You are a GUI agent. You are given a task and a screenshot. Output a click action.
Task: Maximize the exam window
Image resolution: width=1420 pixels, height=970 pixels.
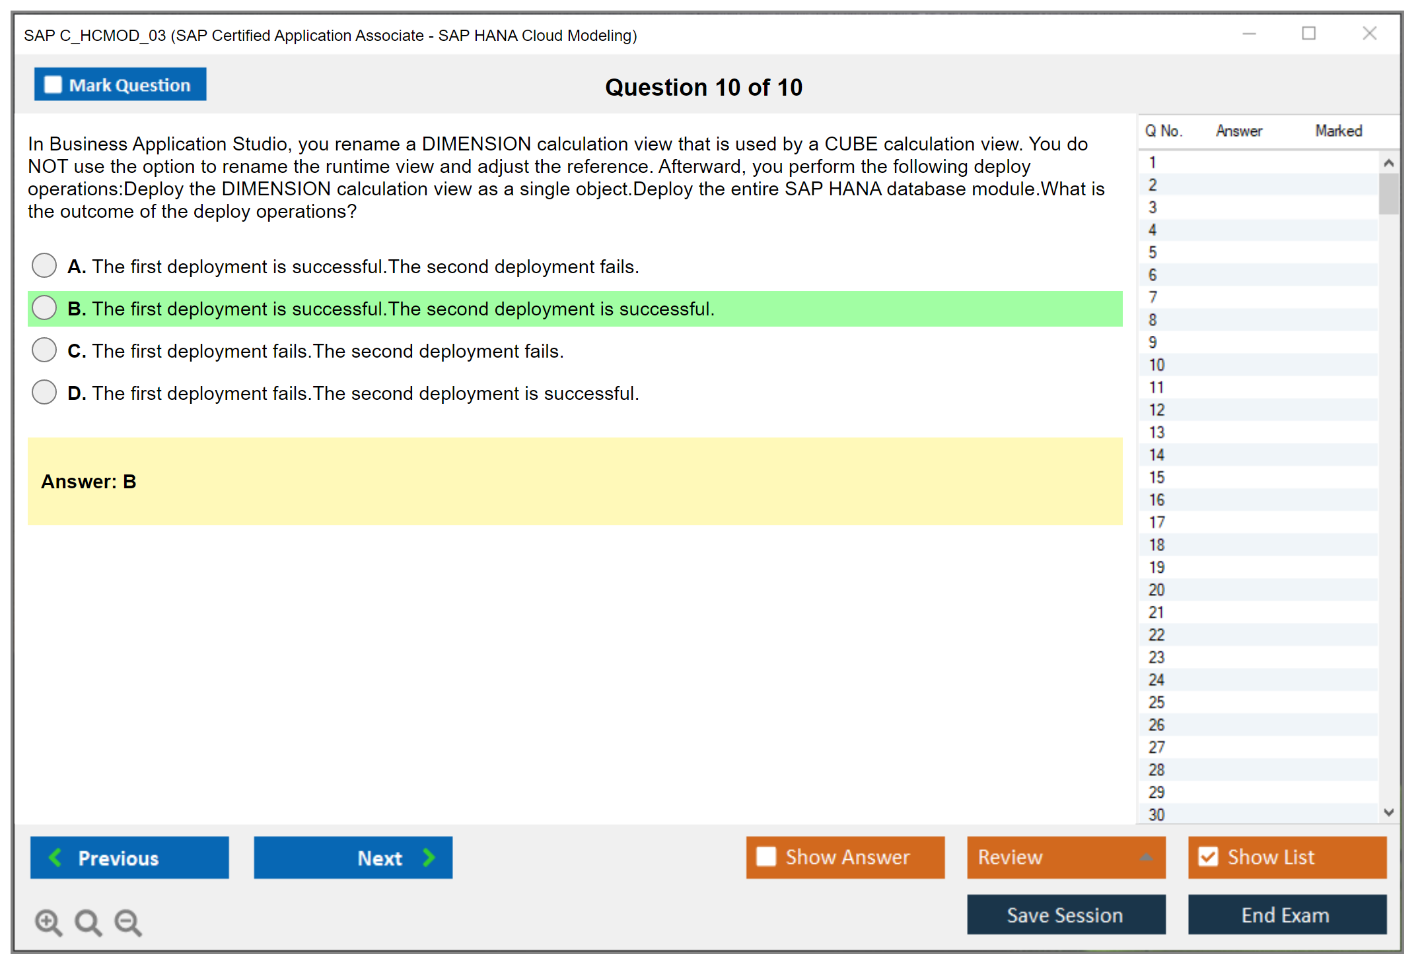[1308, 34]
